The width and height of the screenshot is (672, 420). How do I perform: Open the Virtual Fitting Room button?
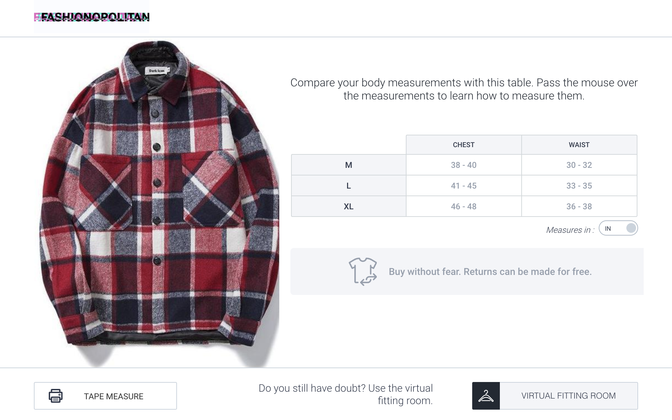(x=555, y=396)
